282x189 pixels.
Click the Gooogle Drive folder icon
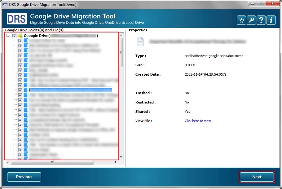tap(20, 36)
